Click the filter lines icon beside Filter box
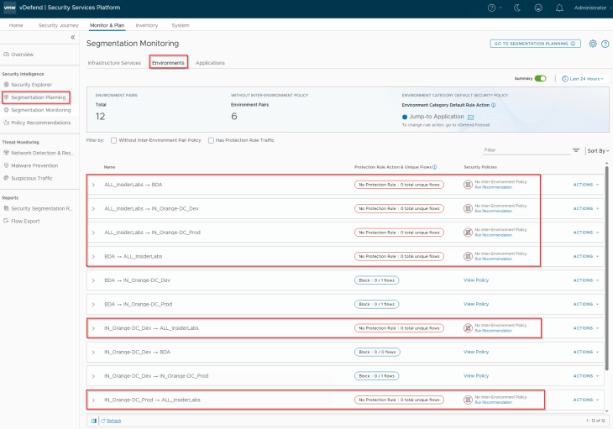Screen dimensions: 613x429 [576, 150]
